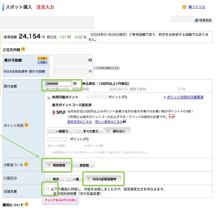Select the 特定 account radio button
216x208 pixels.
pos(50,179)
